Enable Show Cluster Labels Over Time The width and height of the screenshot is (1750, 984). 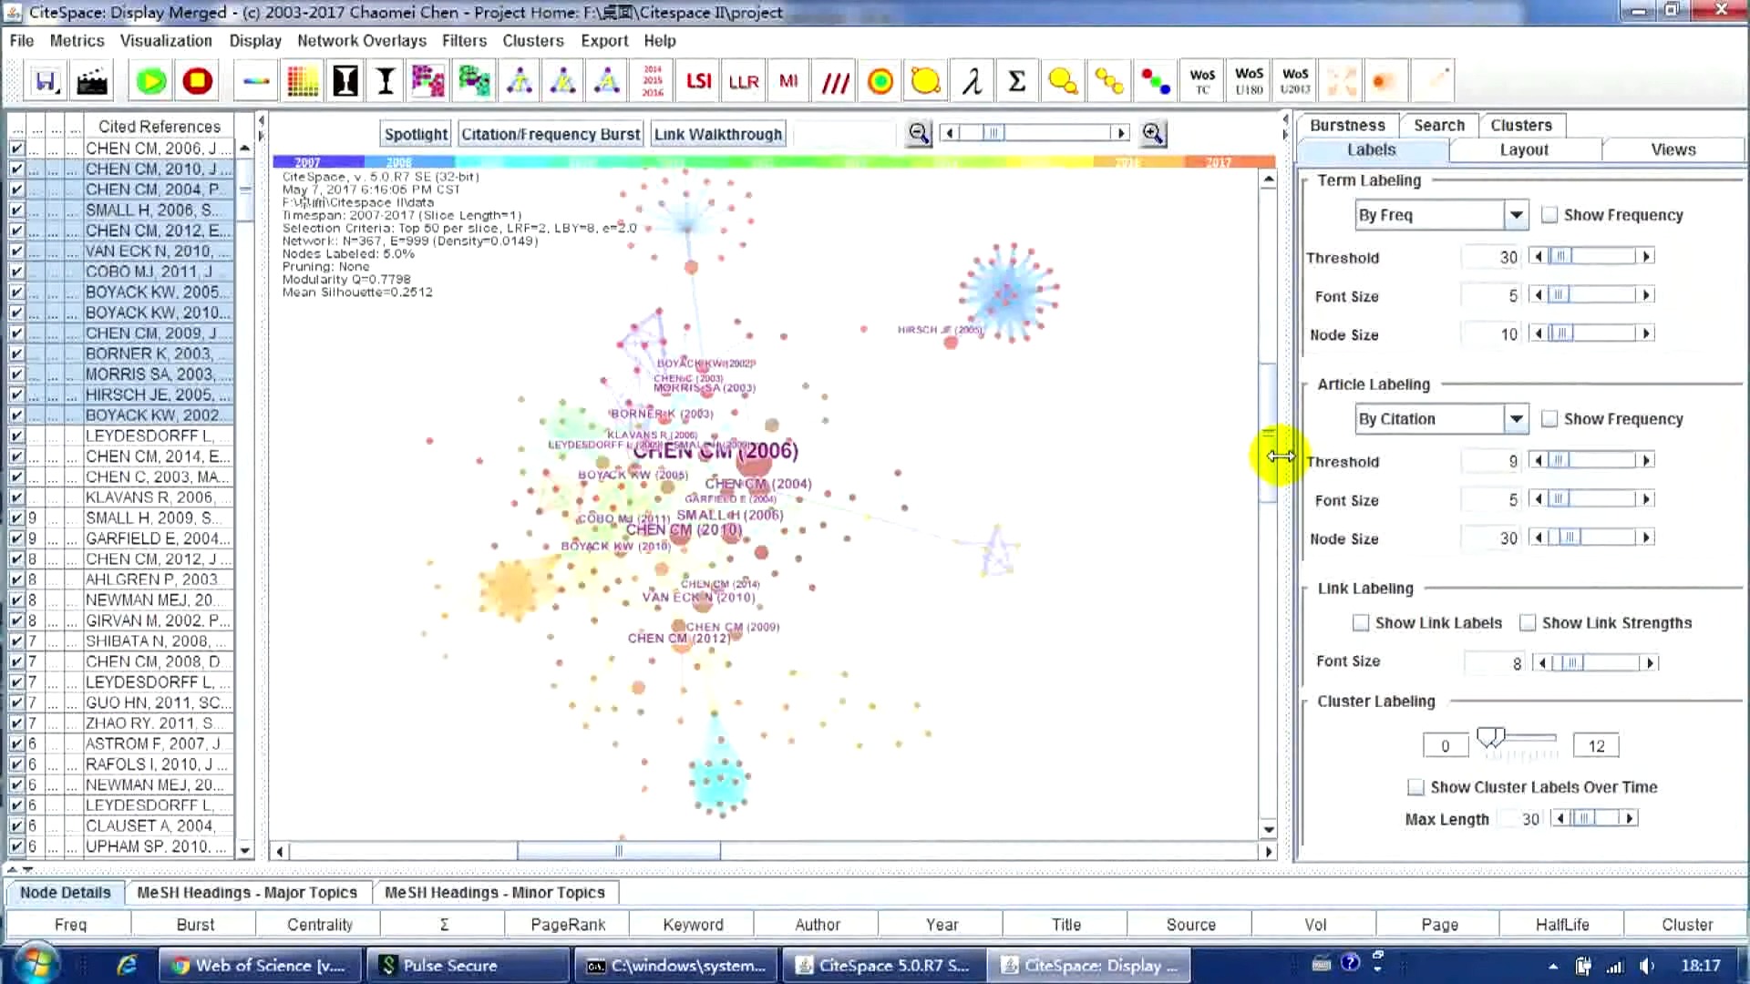[1415, 787]
